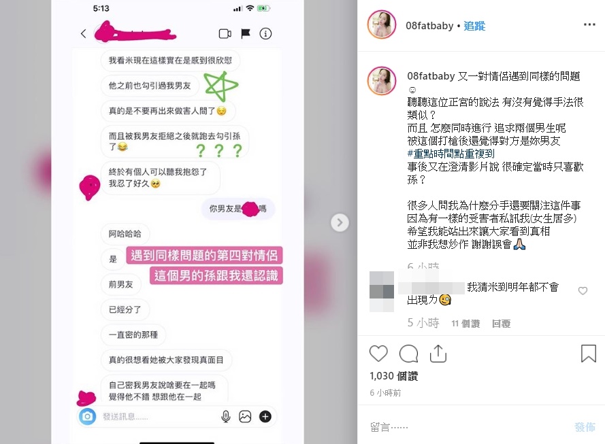Image resolution: width=605 pixels, height=444 pixels.
Task: Like the post with the heart icon
Action: point(378,354)
